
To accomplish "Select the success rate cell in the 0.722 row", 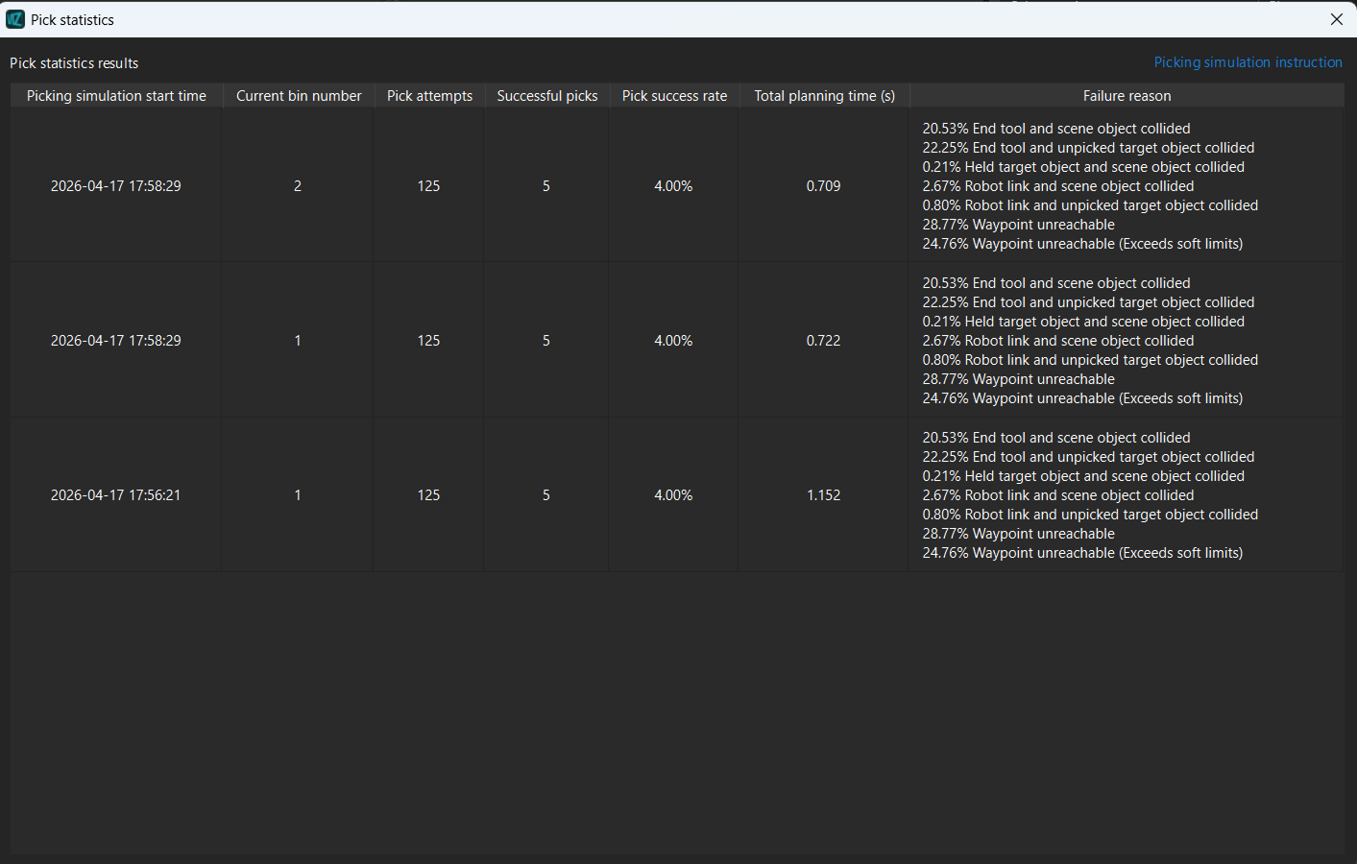I will 673,341.
